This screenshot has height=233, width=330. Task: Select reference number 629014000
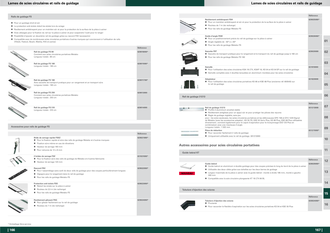pos(142,107)
